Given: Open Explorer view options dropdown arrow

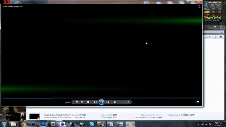Looking at the screenshot, I should [210, 37].
